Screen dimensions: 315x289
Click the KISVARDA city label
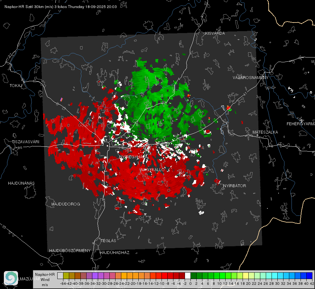(215, 33)
